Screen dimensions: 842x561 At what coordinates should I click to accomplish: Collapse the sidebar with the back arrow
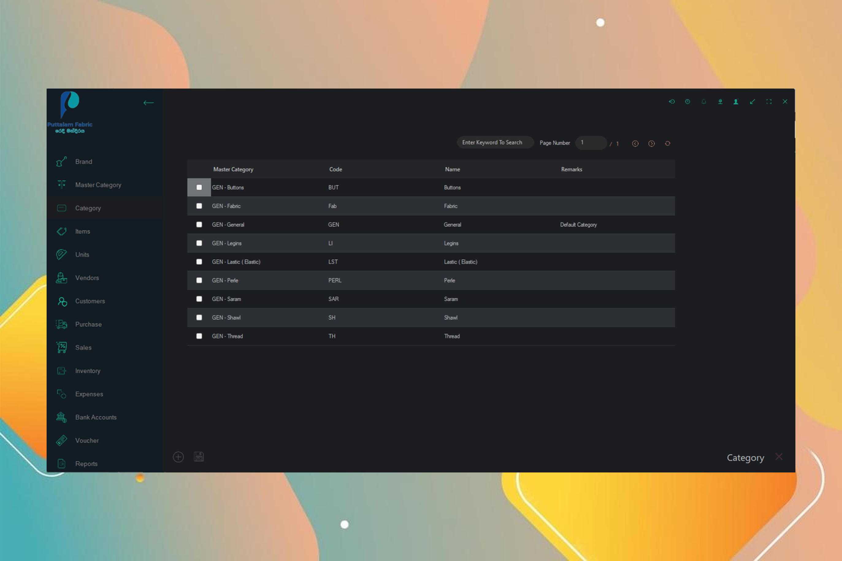[149, 103]
